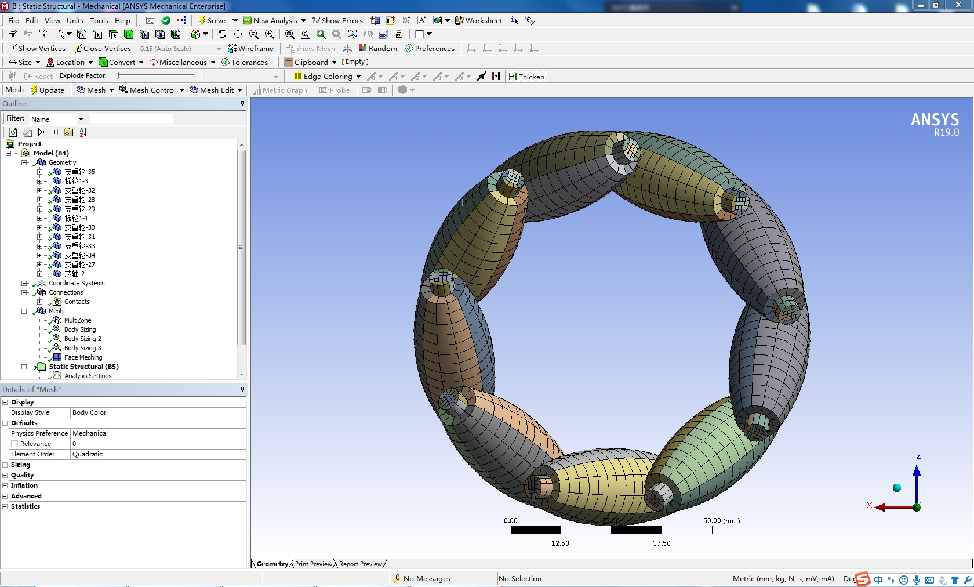Collapse the Geometry tree node
Viewport: 974px width, 587px height.
[24, 162]
